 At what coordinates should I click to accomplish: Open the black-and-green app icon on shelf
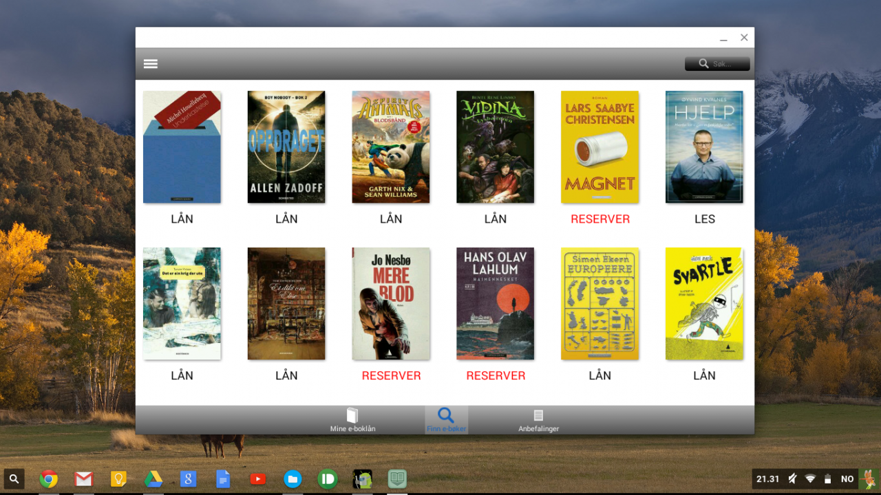363,479
